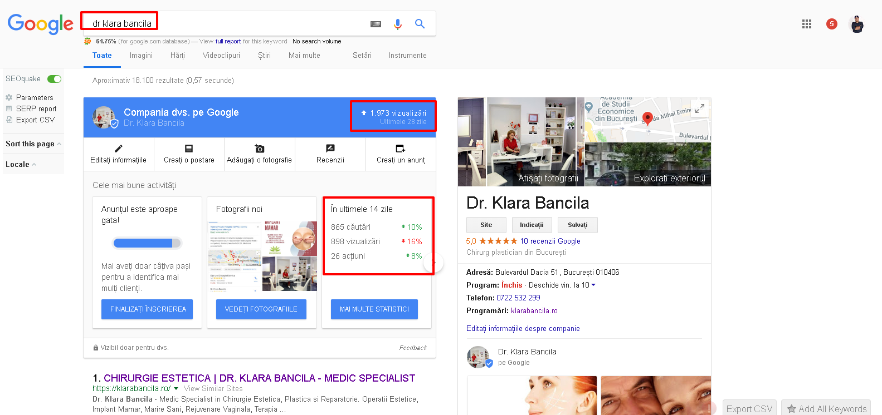This screenshot has height=415, width=882.
Task: Expand the map with the fullscreen icon
Action: (x=700, y=108)
